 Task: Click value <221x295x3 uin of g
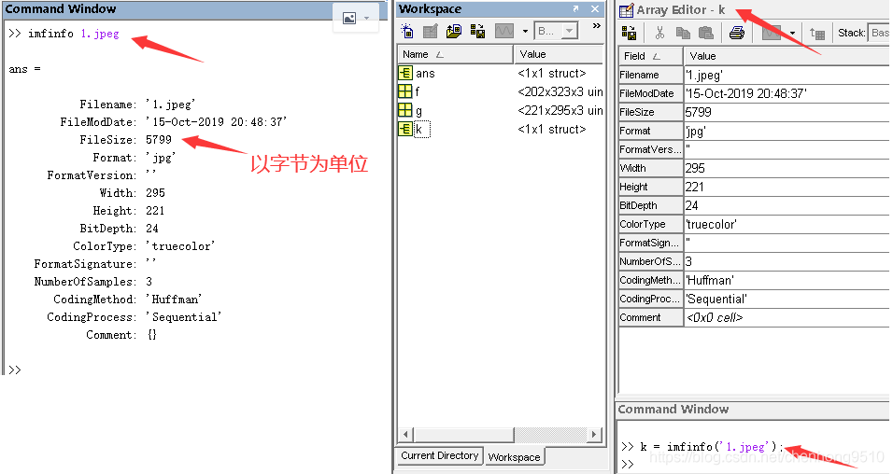pos(560,110)
